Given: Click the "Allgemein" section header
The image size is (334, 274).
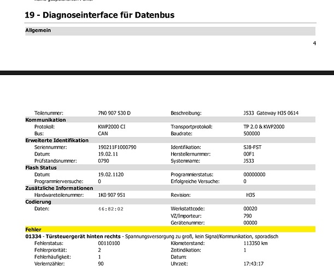Looking at the screenshot, I should 170,31.
